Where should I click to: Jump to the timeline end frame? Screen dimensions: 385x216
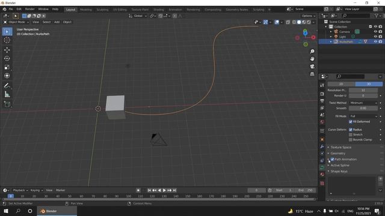pos(174,190)
